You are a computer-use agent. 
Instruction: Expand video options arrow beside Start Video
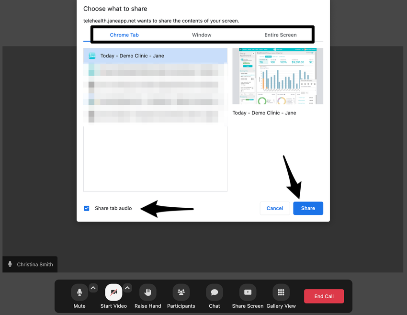127,288
